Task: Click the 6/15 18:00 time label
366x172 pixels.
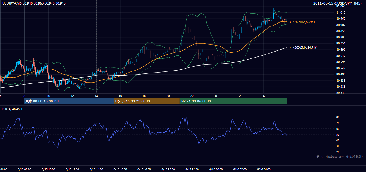Action: click(144, 169)
